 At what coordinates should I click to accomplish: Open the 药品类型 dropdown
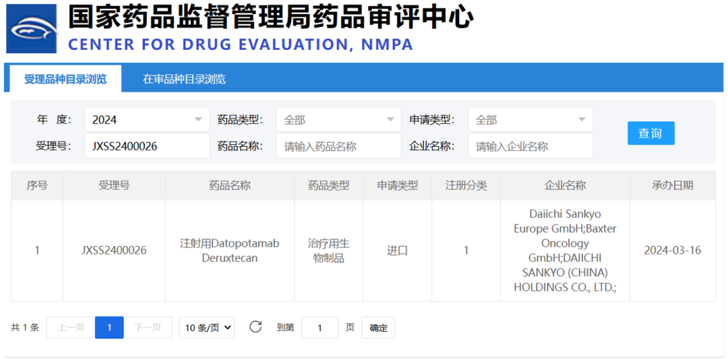click(x=338, y=120)
